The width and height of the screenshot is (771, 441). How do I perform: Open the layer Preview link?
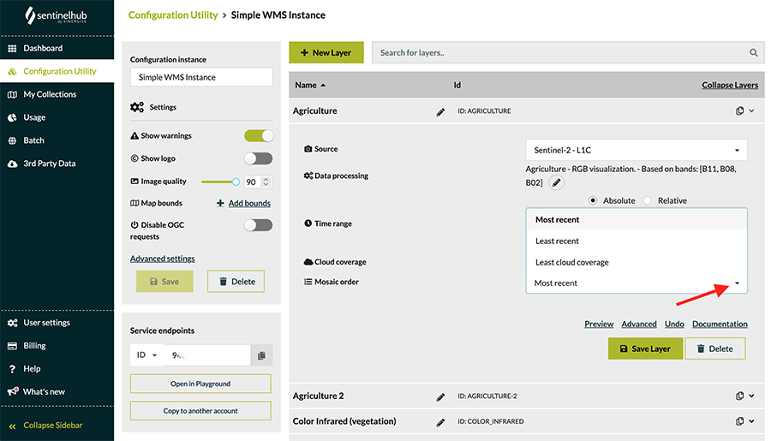599,324
